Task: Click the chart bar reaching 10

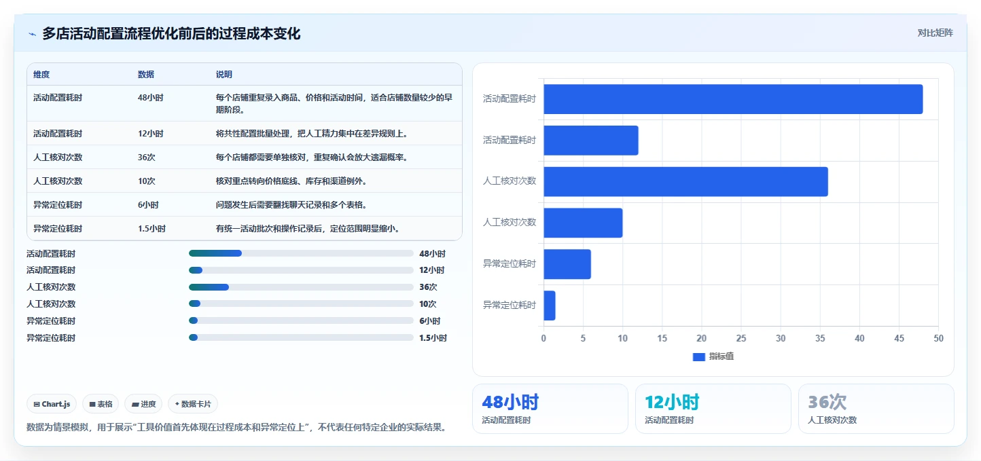Action: [x=583, y=223]
